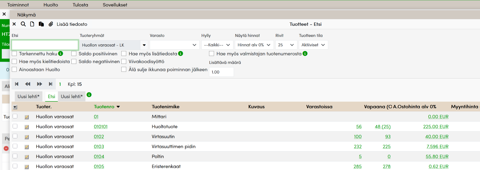Screen dimensions: 480x170
Task: Click the magnifying glass search icon
Action: point(23,24)
